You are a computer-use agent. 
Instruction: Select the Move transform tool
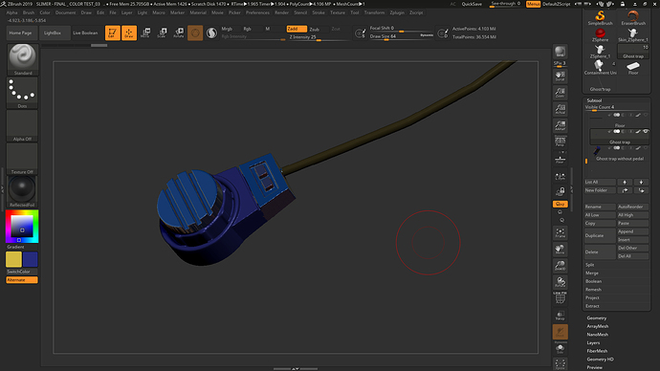145,33
